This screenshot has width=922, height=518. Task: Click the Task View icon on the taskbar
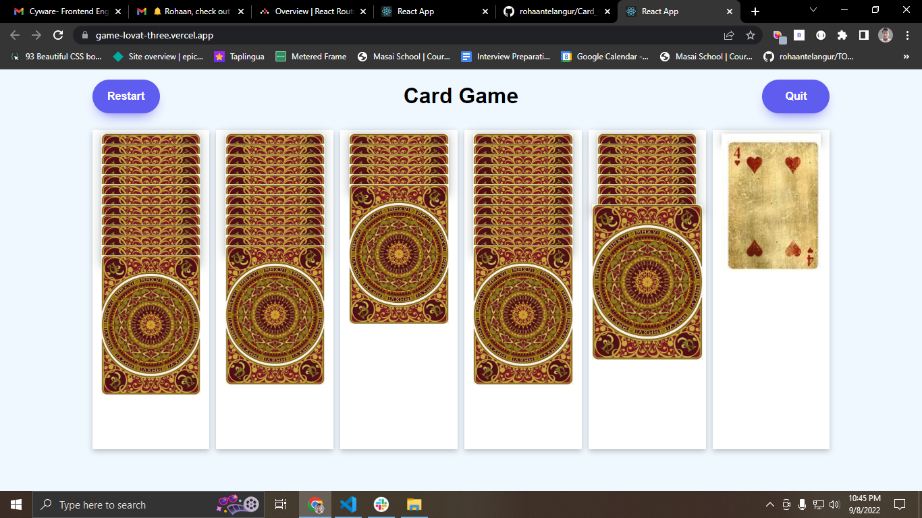[280, 504]
